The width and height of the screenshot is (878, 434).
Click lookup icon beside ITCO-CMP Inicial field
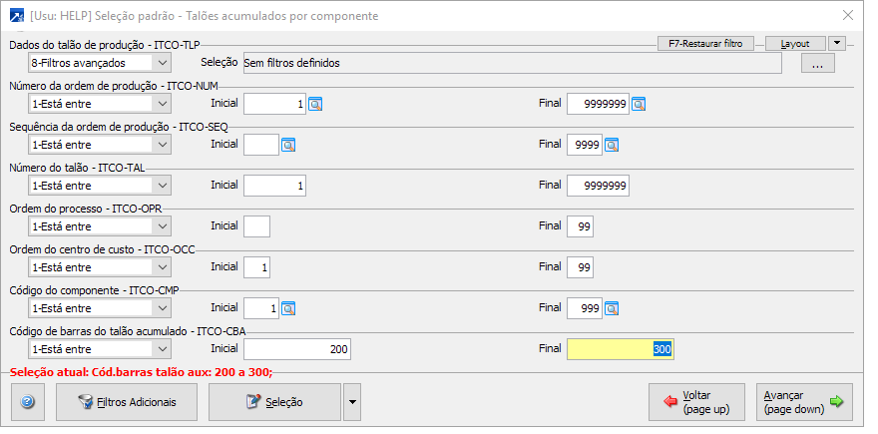[289, 308]
